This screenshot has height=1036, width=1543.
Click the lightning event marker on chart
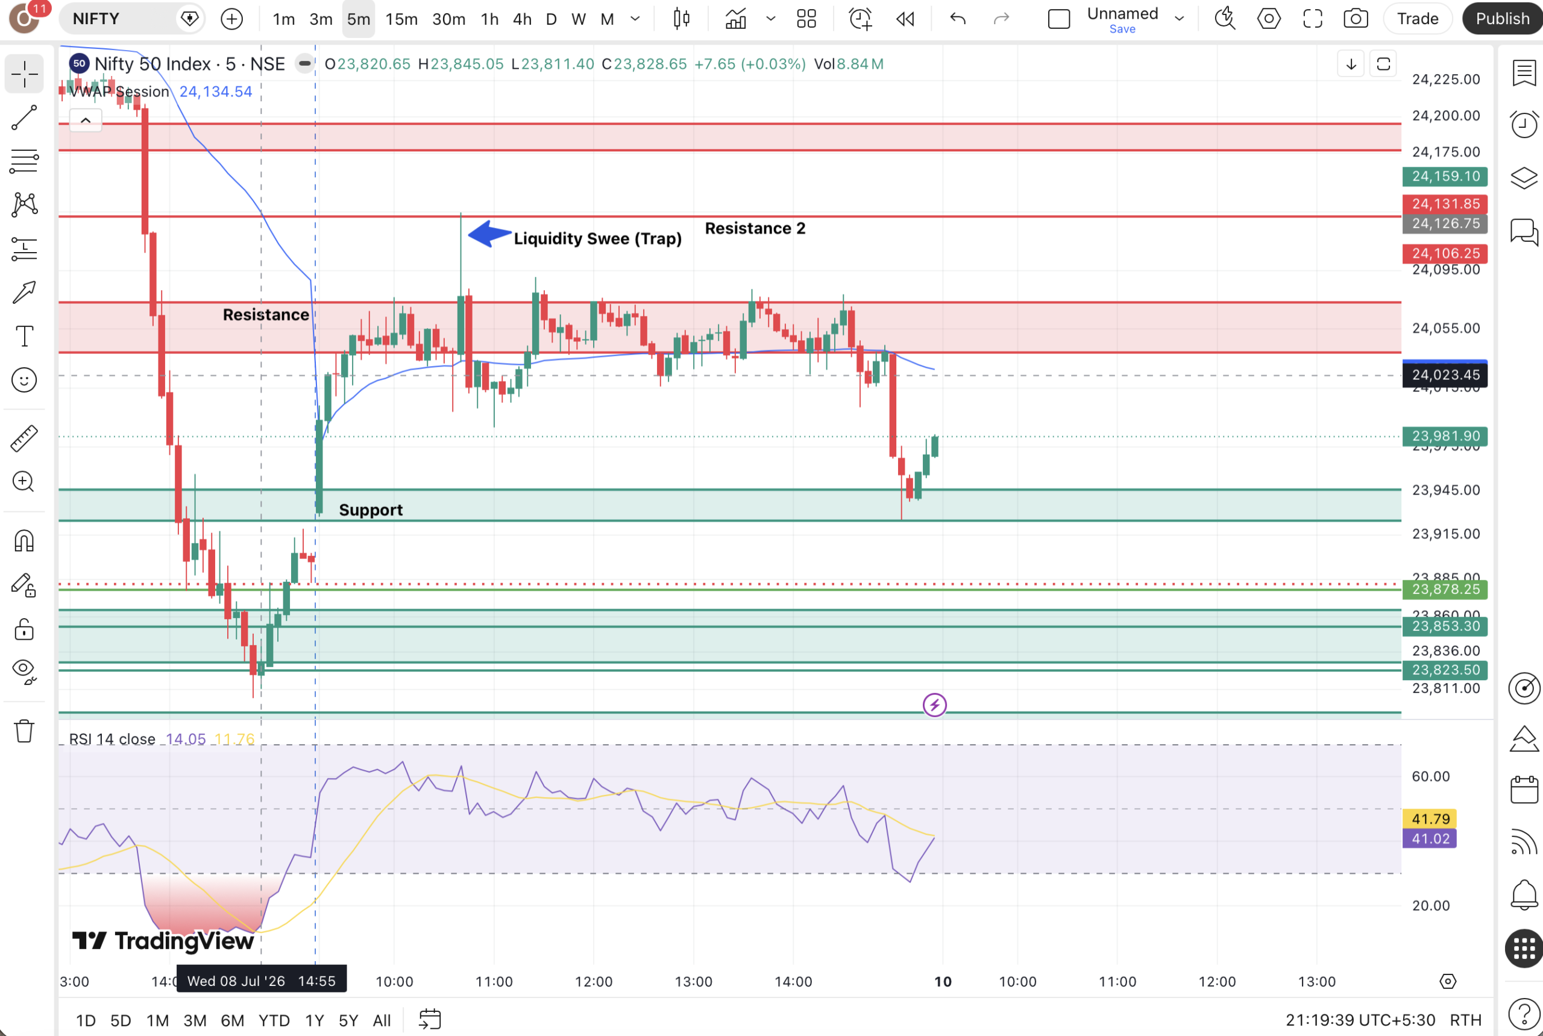tap(934, 705)
